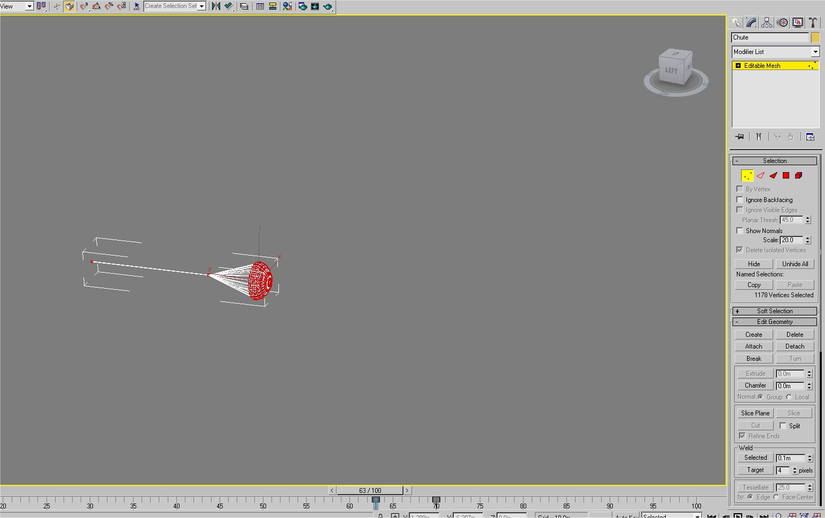The width and height of the screenshot is (825, 518).
Task: Expand the Soft Selection rollout
Action: (x=775, y=311)
